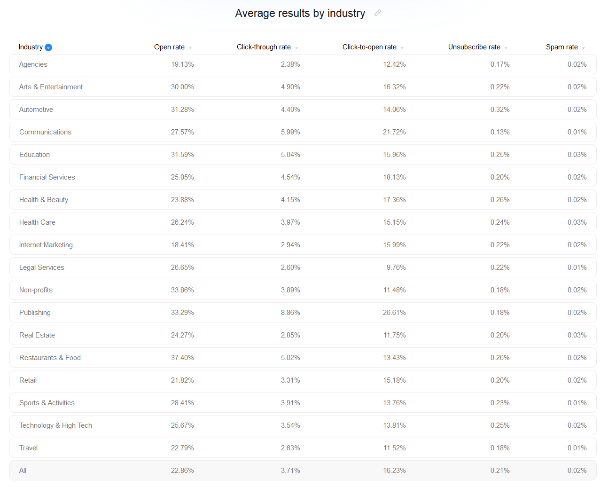This screenshot has height=487, width=608.
Task: Click the Click-through rate column header
Action: [x=264, y=47]
